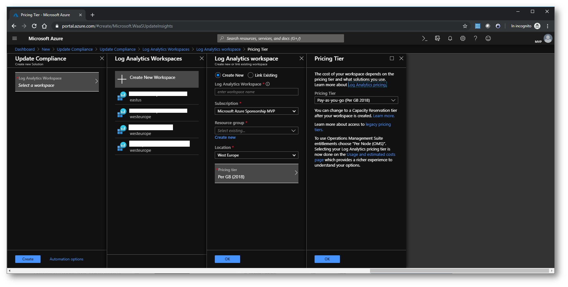Click the blue grid extension icon
Image resolution: width=568 pixels, height=287 pixels.
click(478, 26)
